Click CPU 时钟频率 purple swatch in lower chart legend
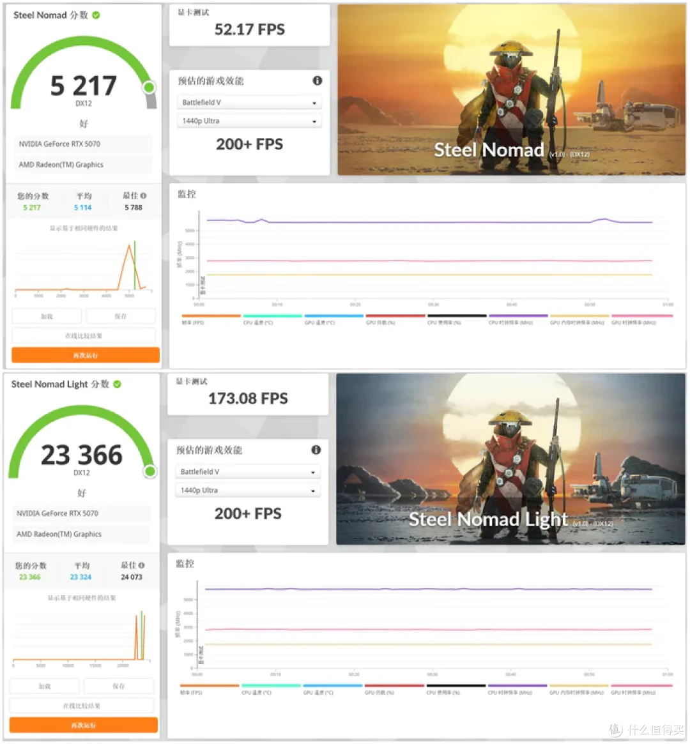This screenshot has height=744, width=690. [517, 686]
